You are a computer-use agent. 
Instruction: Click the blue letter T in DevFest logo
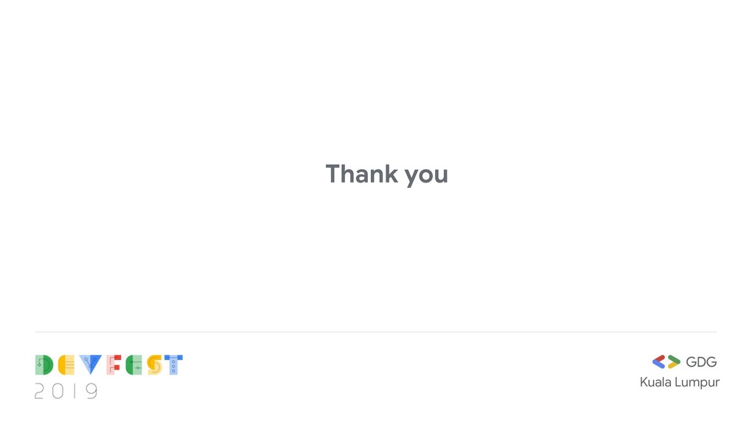click(173, 365)
